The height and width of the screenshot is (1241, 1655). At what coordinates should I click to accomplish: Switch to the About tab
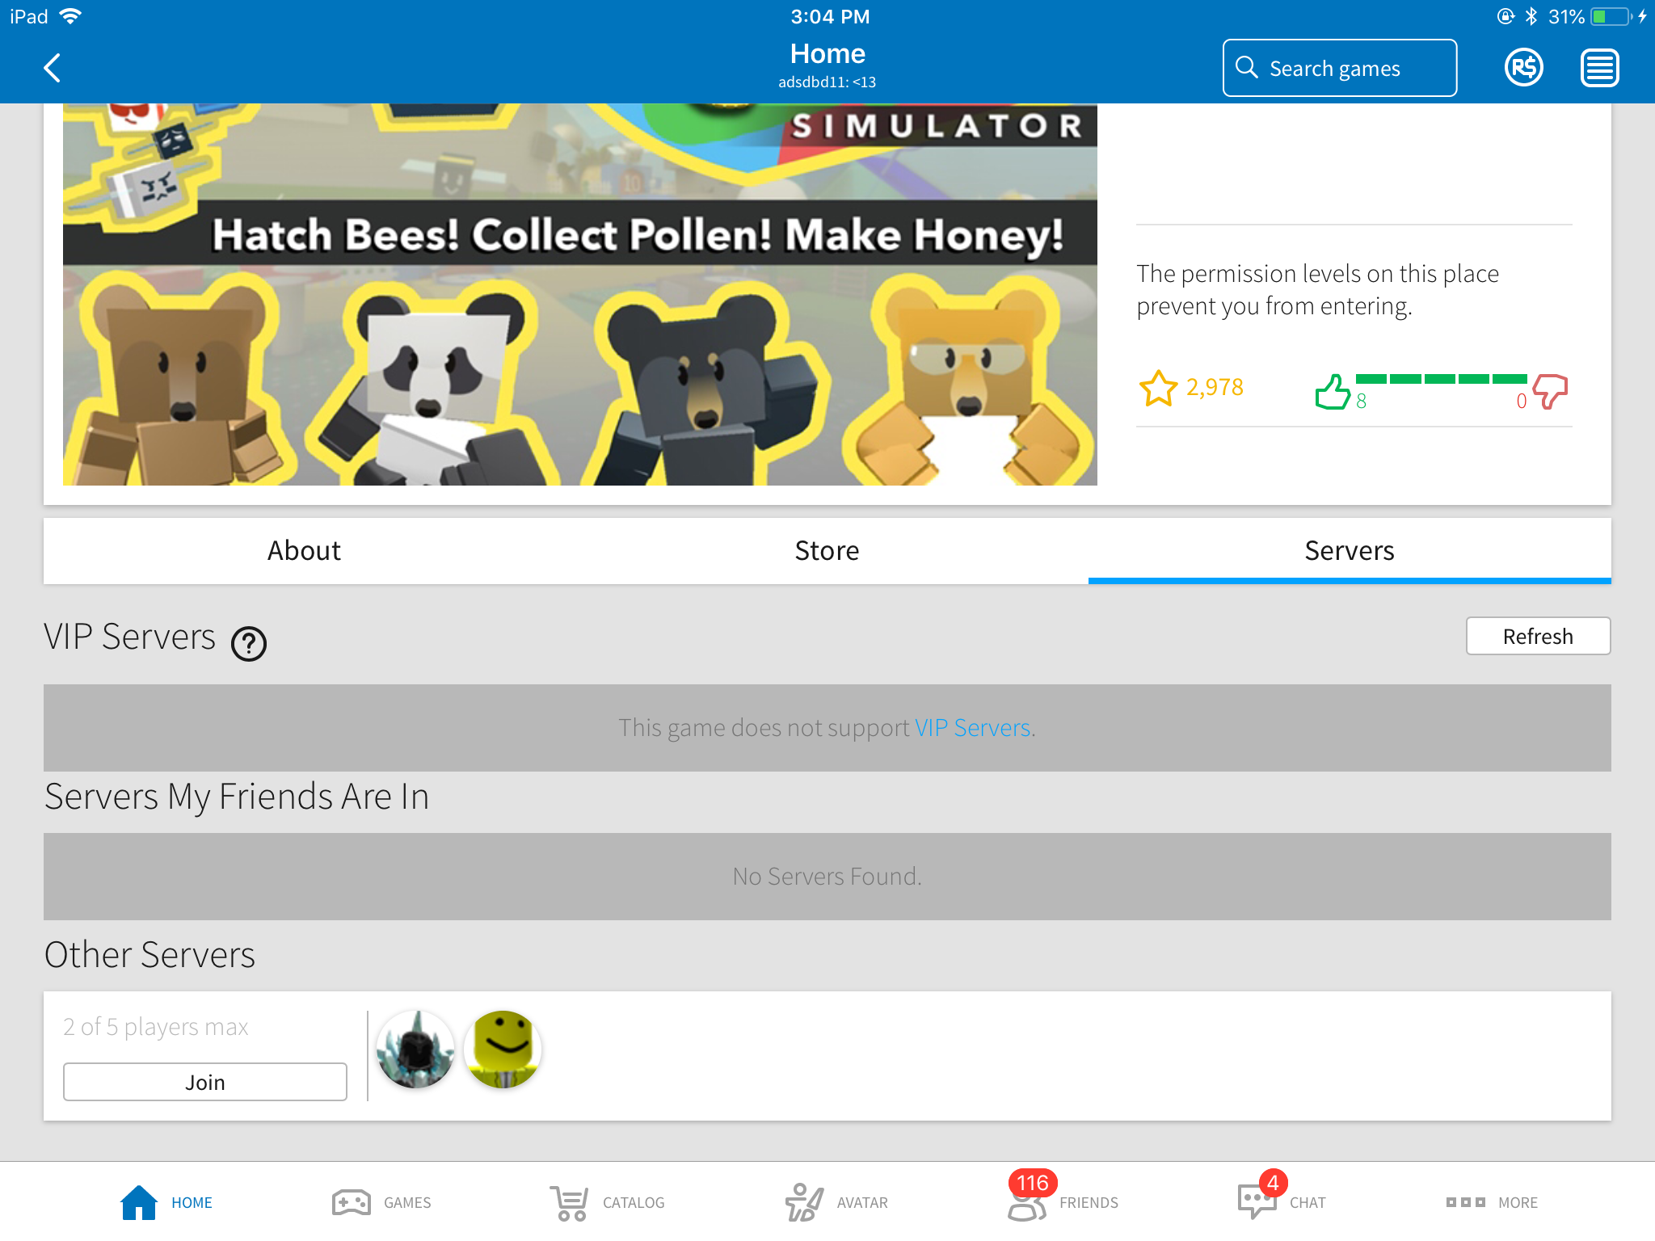305,551
